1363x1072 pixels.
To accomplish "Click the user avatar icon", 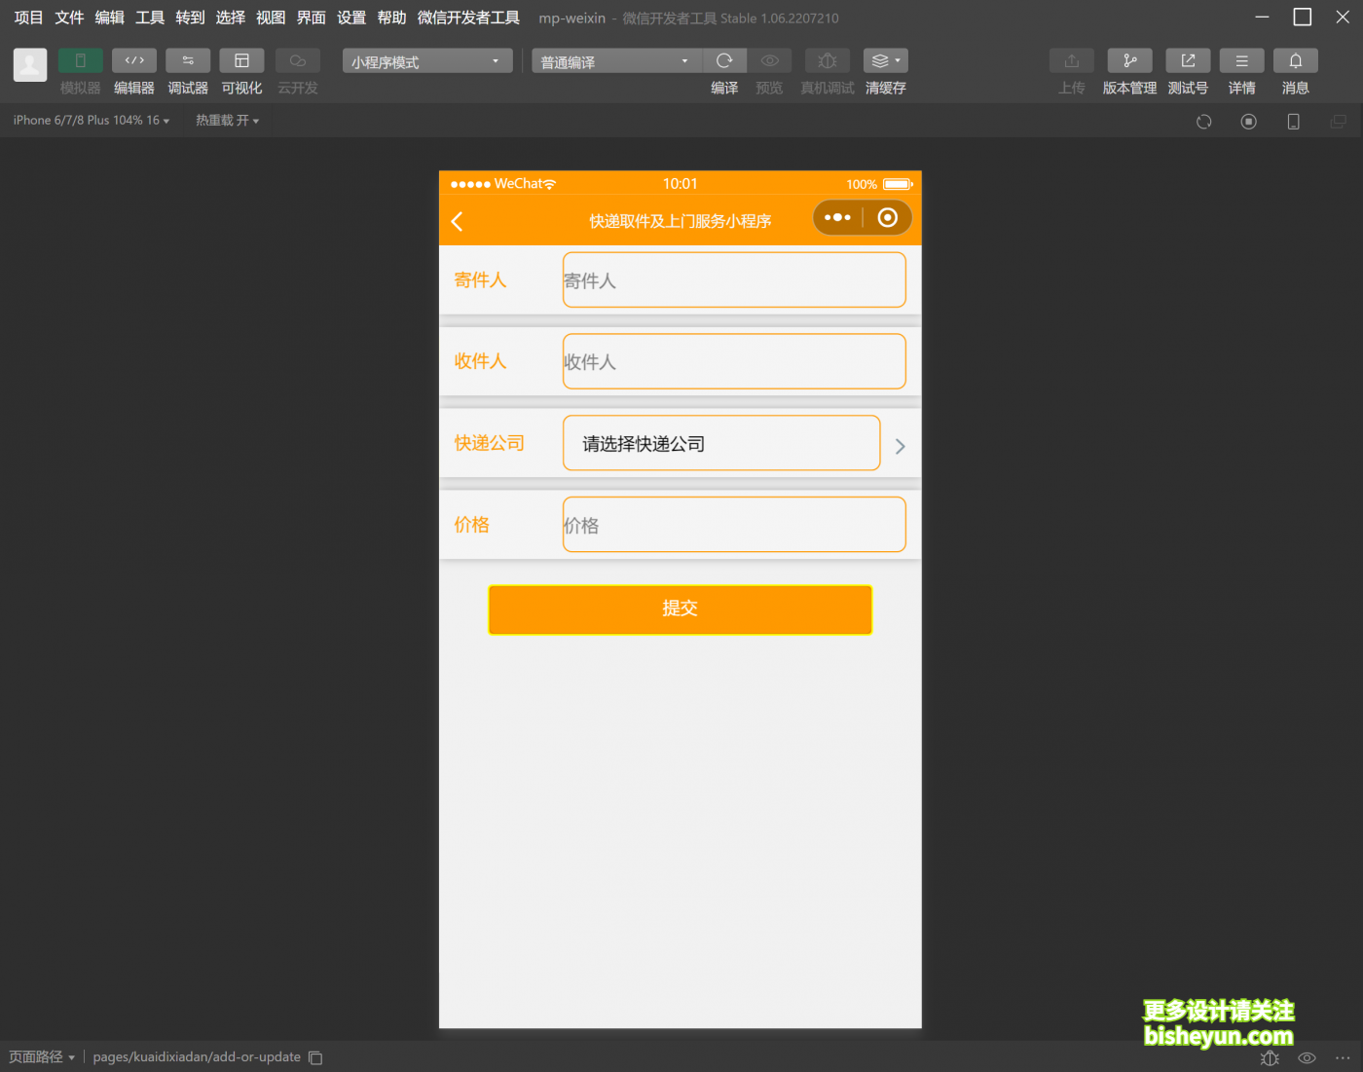I will click(30, 65).
